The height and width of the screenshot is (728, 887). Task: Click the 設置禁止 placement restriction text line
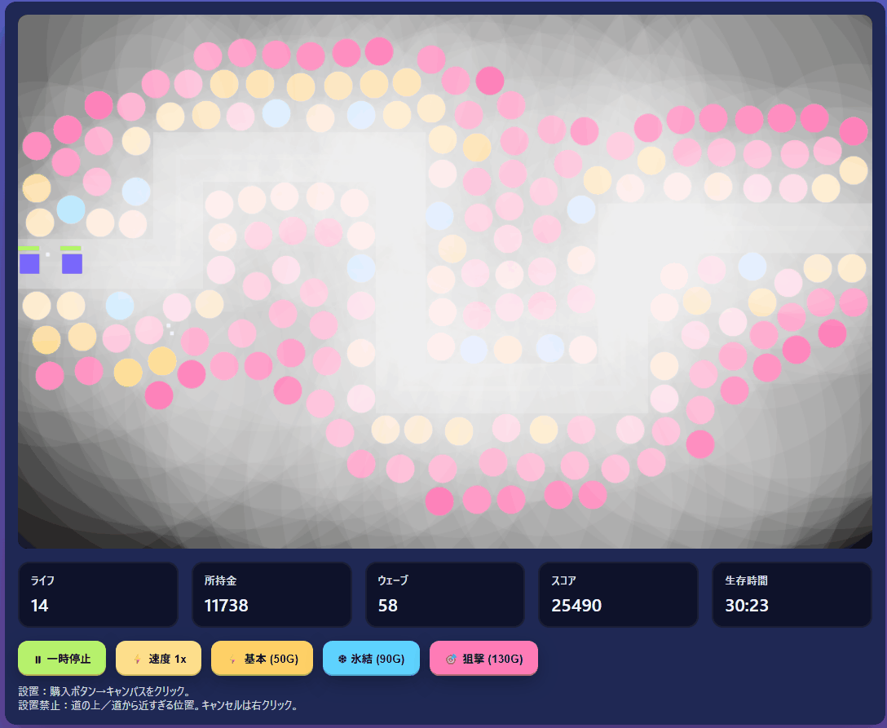(157, 705)
